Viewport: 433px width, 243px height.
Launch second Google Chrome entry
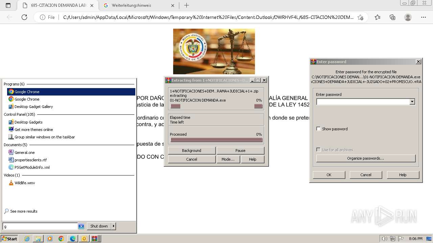coord(71,99)
